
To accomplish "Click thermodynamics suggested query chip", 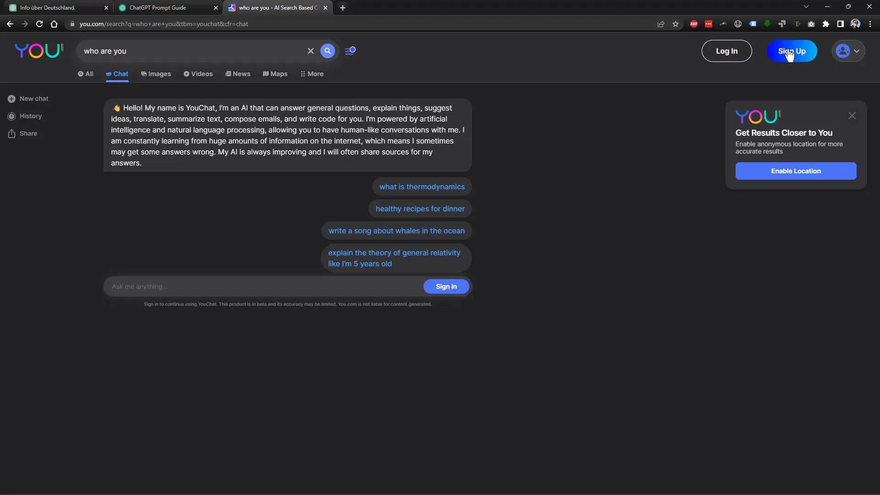I will click(x=422, y=186).
